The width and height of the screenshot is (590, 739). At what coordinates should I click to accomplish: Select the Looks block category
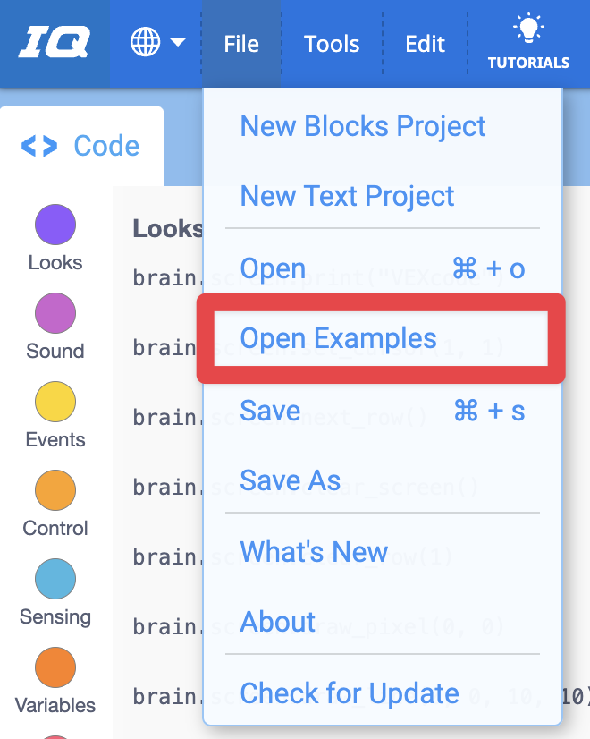[55, 225]
